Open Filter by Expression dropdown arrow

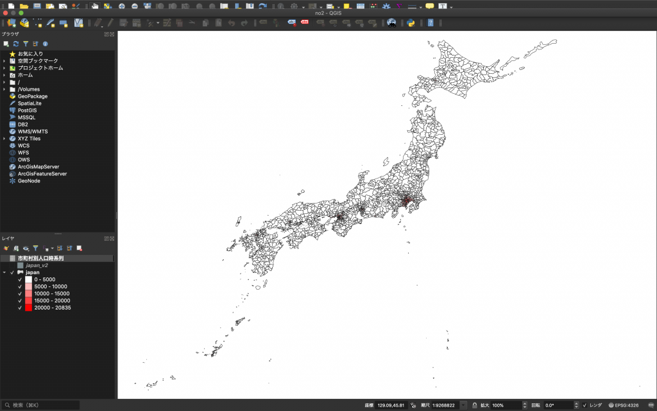point(52,249)
